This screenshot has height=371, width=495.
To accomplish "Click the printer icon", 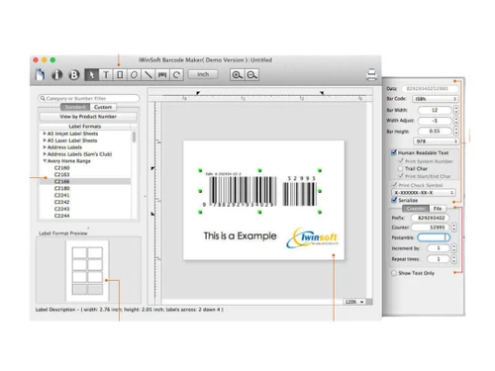I will pos(371,74).
